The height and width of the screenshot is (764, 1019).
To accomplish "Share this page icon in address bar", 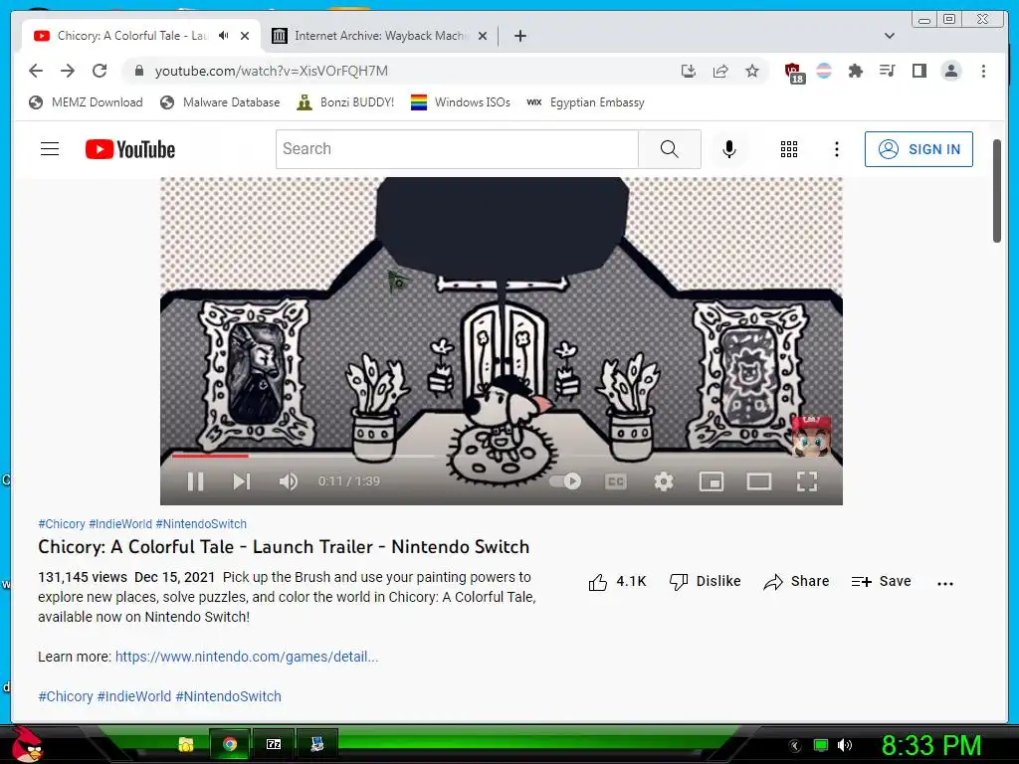I will click(x=720, y=71).
